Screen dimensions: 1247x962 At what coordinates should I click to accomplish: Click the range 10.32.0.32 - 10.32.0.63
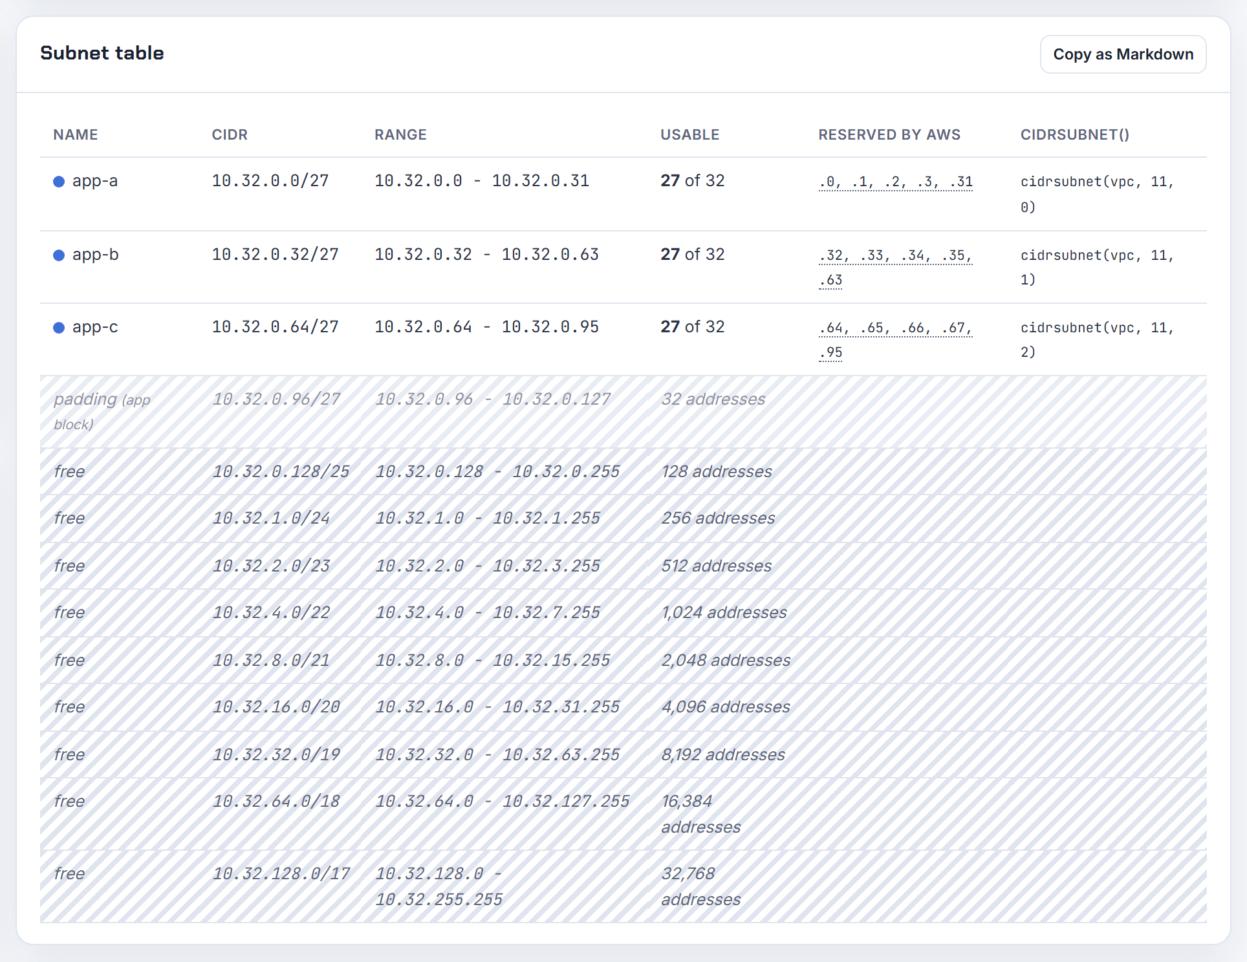coord(487,255)
